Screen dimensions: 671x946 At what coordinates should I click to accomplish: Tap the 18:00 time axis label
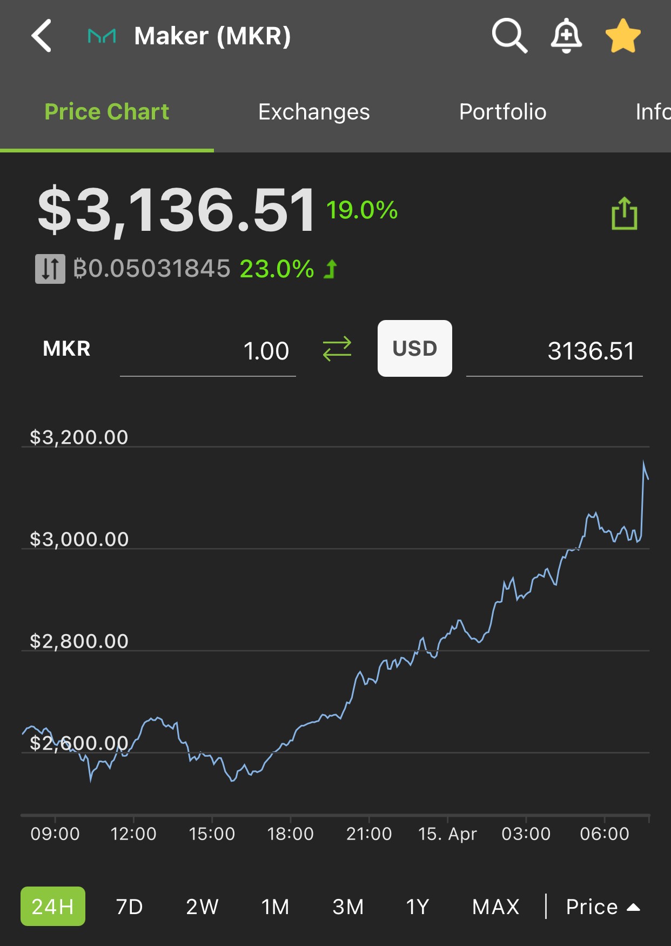coord(291,834)
